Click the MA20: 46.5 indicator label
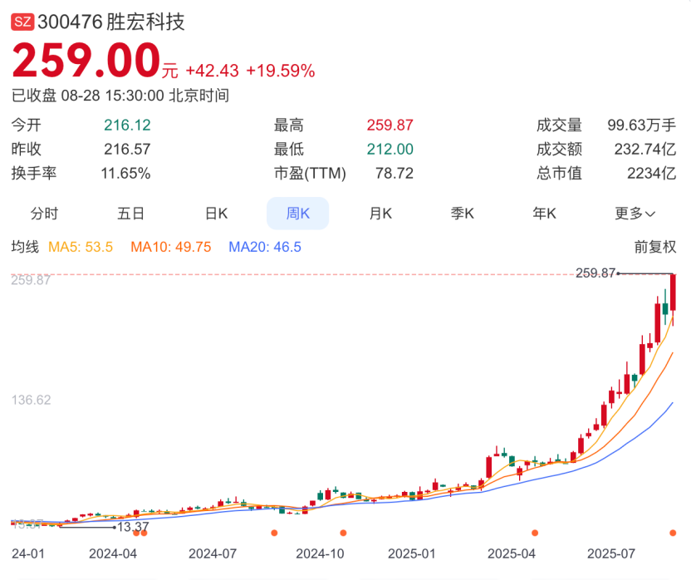 tap(265, 247)
